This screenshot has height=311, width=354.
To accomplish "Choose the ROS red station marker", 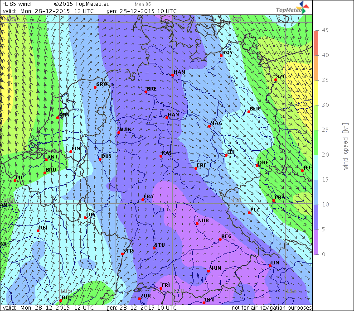I will (x=222, y=56).
